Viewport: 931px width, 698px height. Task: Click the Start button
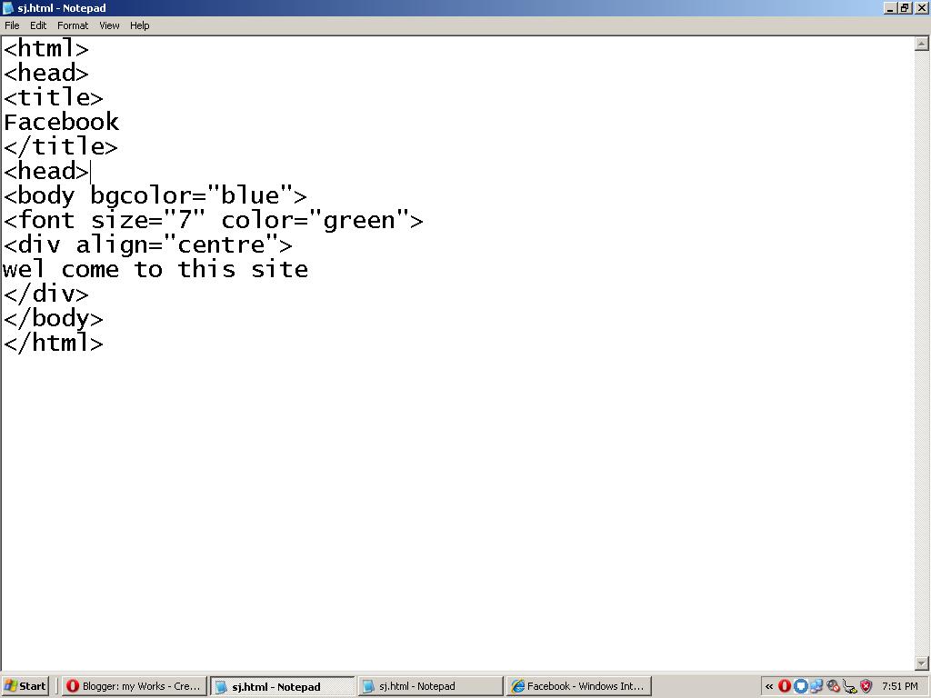tap(25, 686)
